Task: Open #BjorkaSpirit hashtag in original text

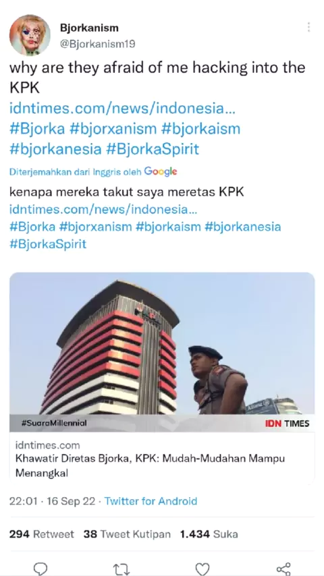Action: coord(153,149)
